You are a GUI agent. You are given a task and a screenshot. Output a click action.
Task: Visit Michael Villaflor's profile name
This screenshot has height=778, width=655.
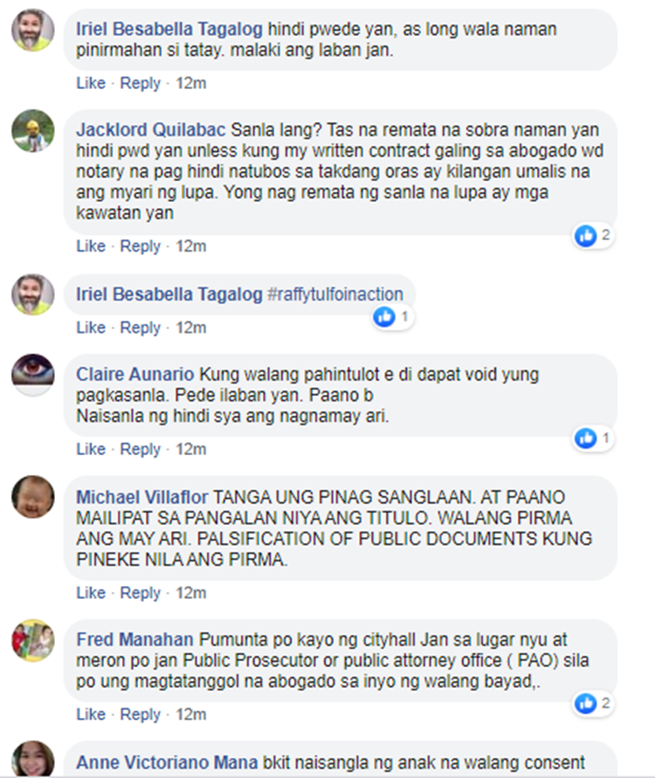pos(141,497)
